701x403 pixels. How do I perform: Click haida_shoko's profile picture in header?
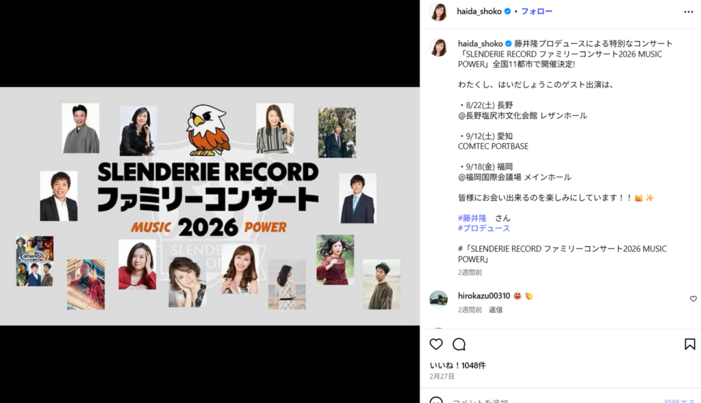(438, 12)
